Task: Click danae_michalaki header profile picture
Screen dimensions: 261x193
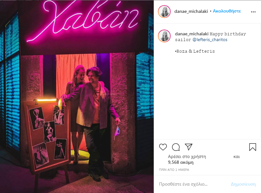Action: (x=164, y=11)
